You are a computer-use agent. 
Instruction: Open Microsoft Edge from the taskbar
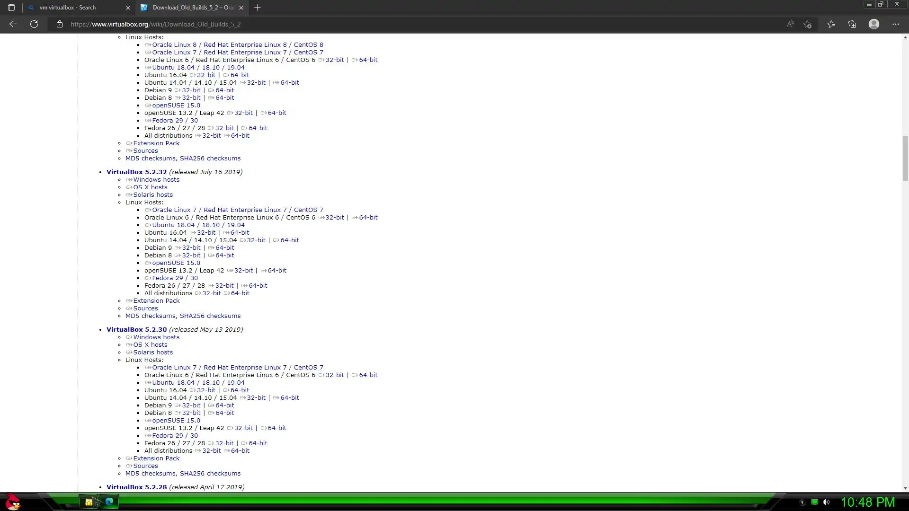(x=109, y=502)
